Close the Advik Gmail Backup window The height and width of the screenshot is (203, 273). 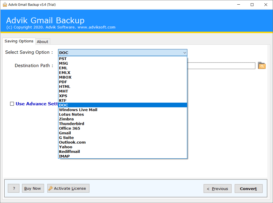pyautogui.click(x=265, y=5)
